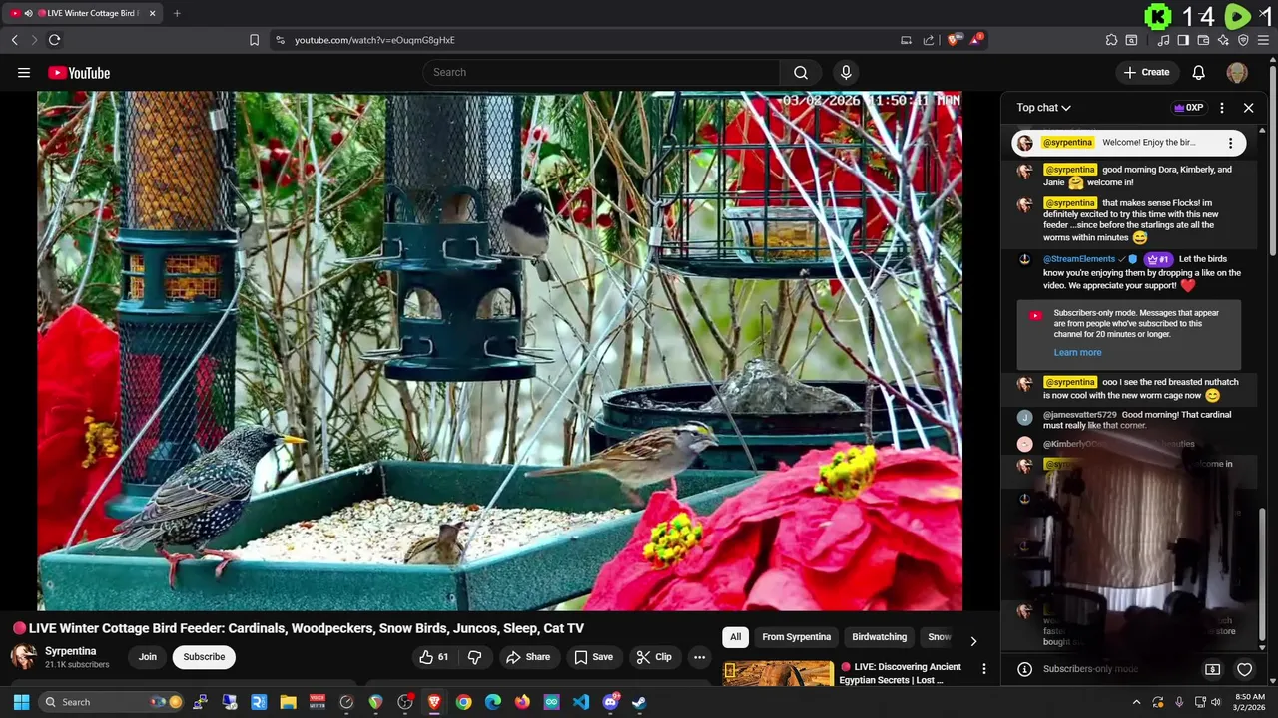Click the Syrpentina channel avatar
Screen dimensions: 1278x718
(24, 656)
